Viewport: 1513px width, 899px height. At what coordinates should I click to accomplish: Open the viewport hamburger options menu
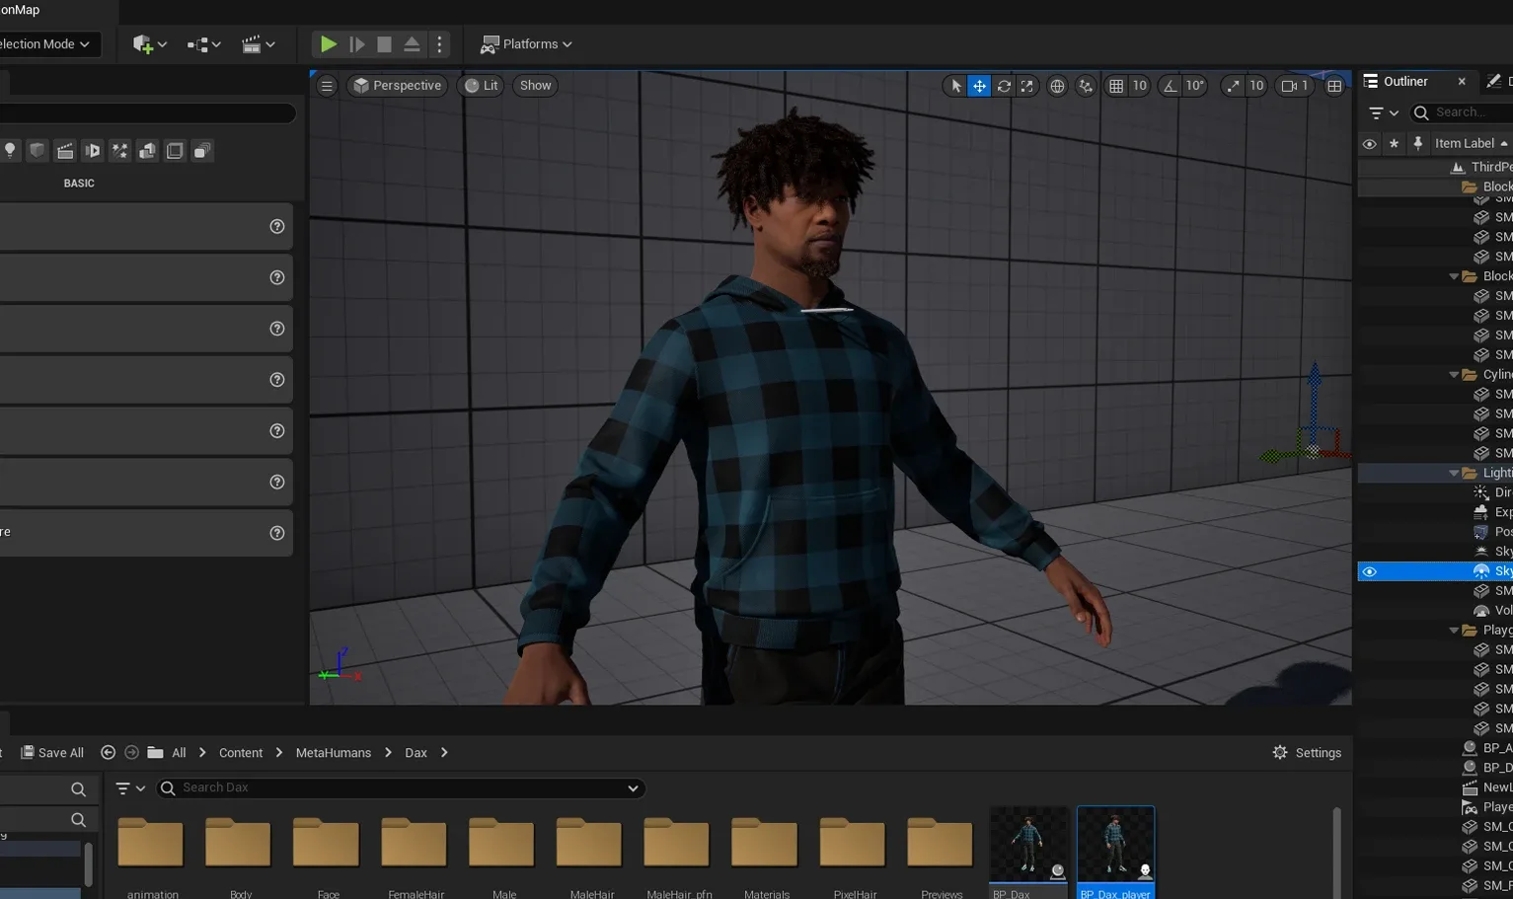click(x=327, y=86)
